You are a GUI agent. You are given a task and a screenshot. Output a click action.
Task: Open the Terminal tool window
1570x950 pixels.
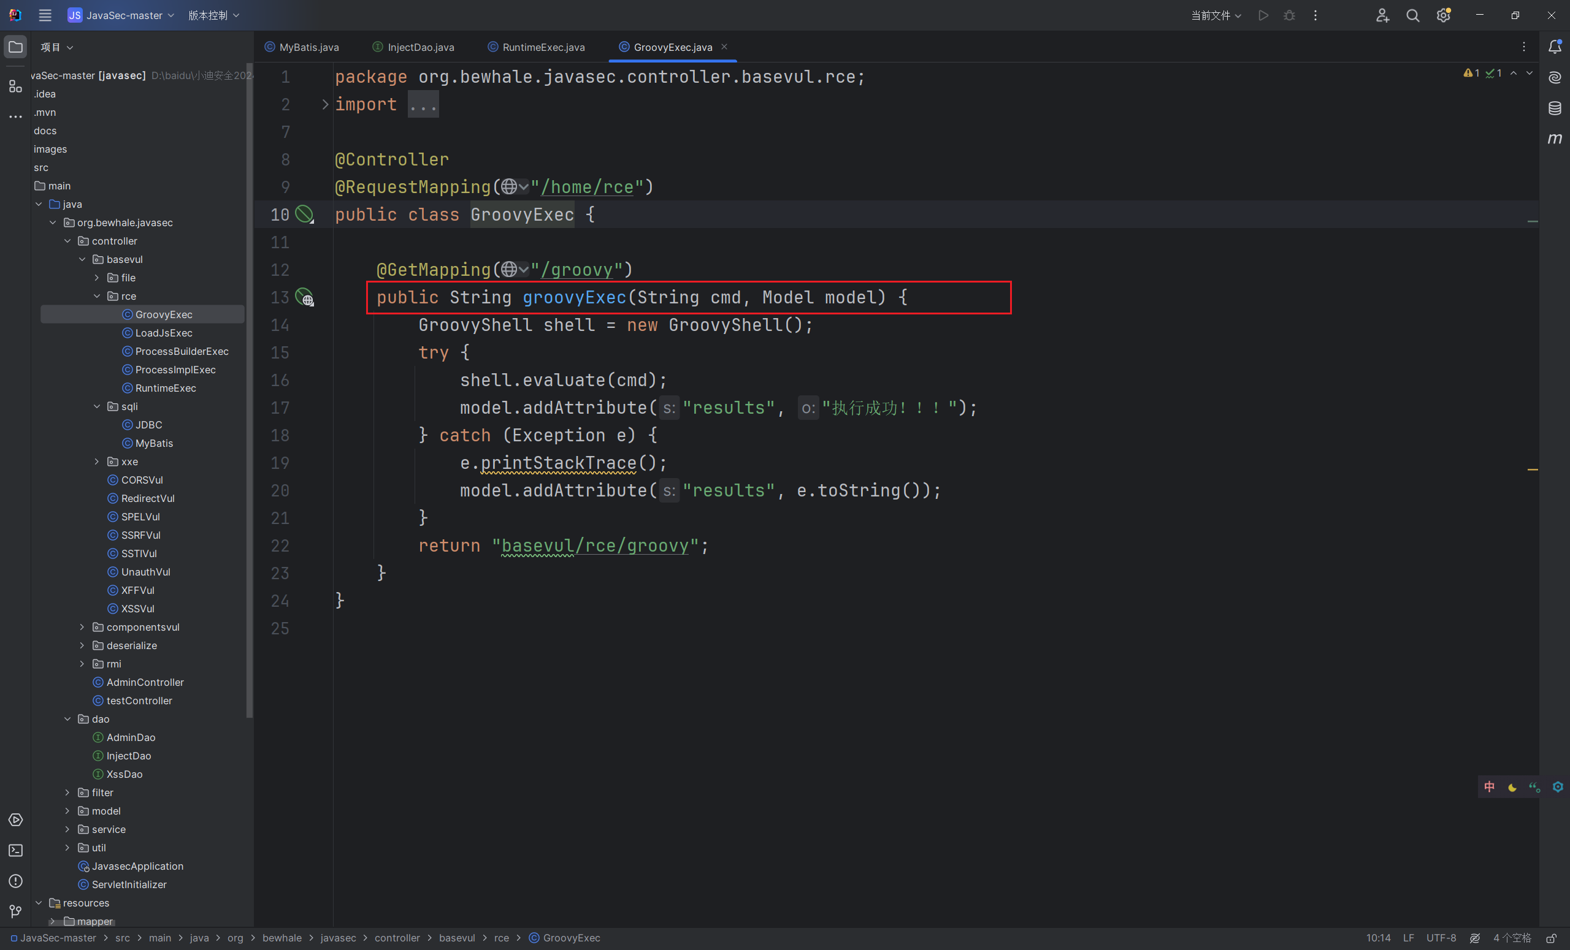tap(15, 851)
